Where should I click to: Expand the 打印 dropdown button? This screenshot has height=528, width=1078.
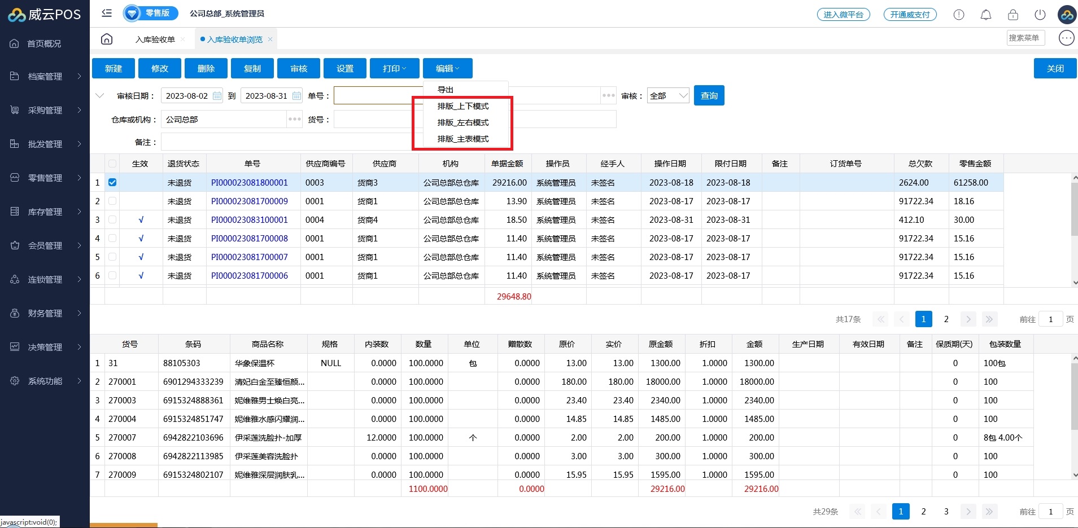[x=394, y=68]
